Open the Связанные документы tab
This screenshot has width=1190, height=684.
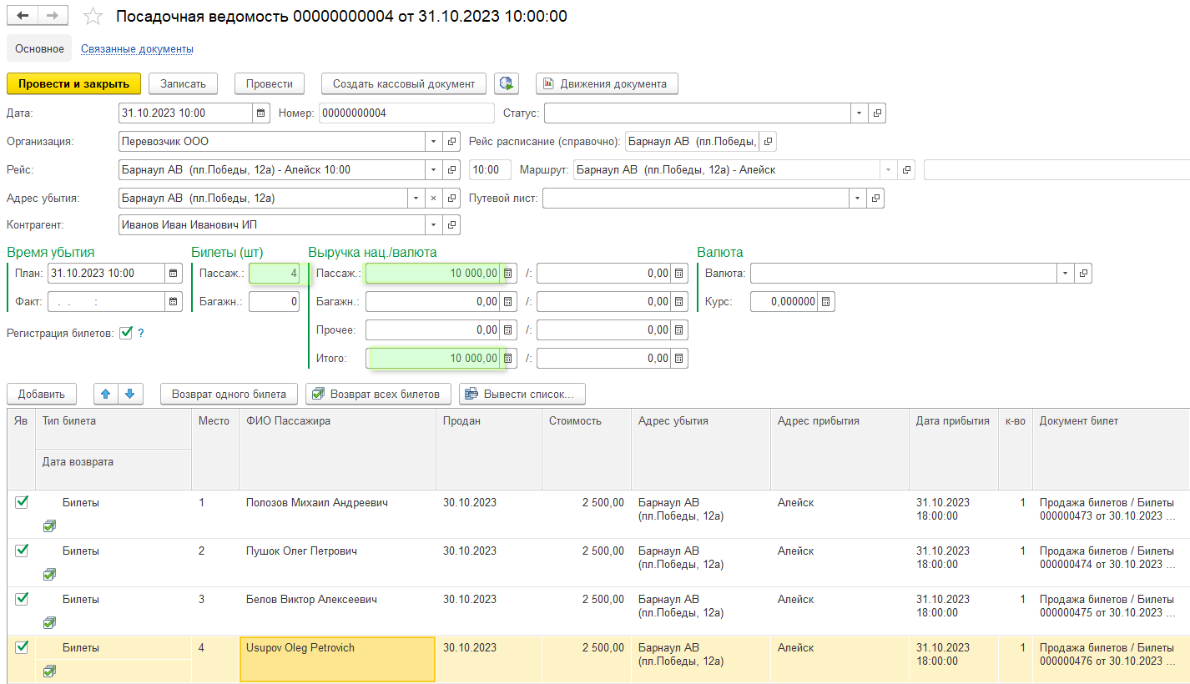(137, 48)
